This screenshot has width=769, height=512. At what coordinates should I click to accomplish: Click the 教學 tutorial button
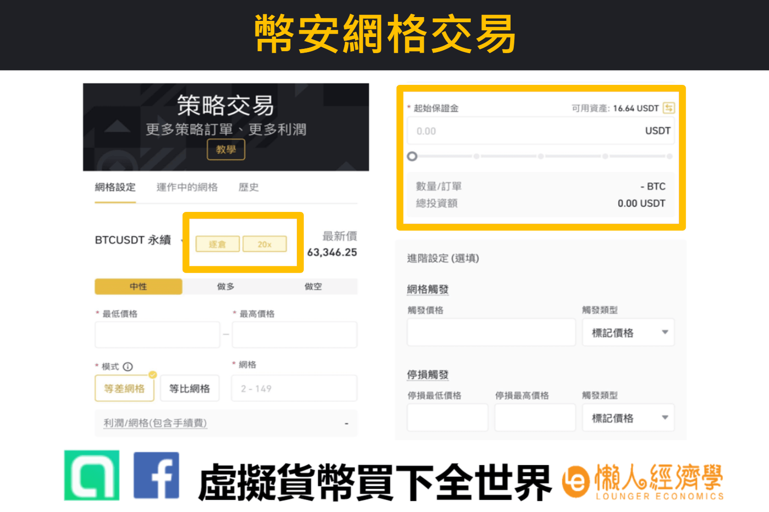pos(226,149)
